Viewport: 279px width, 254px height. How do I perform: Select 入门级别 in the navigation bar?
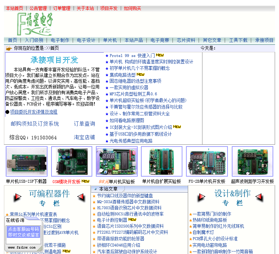click(x=34, y=40)
